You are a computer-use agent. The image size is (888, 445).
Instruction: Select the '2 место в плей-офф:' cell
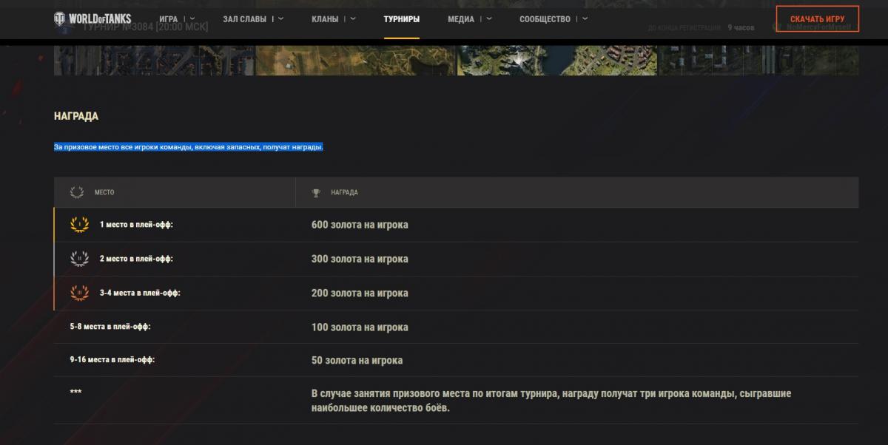pyautogui.click(x=136, y=259)
